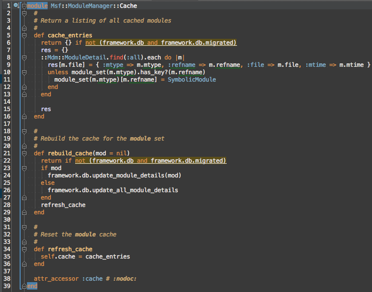Click the gutter marker icon on line 1

[x=16, y=5]
